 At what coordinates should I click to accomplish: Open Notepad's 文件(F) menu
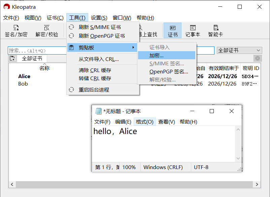point(102,122)
